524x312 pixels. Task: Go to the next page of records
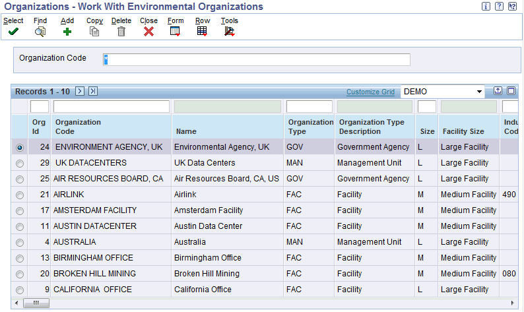(x=80, y=91)
